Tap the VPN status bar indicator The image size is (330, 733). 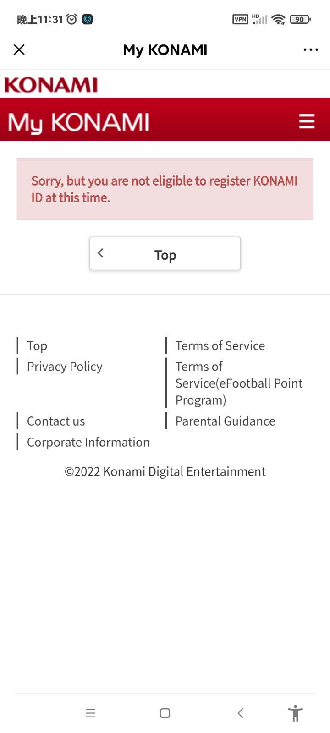[x=241, y=19]
